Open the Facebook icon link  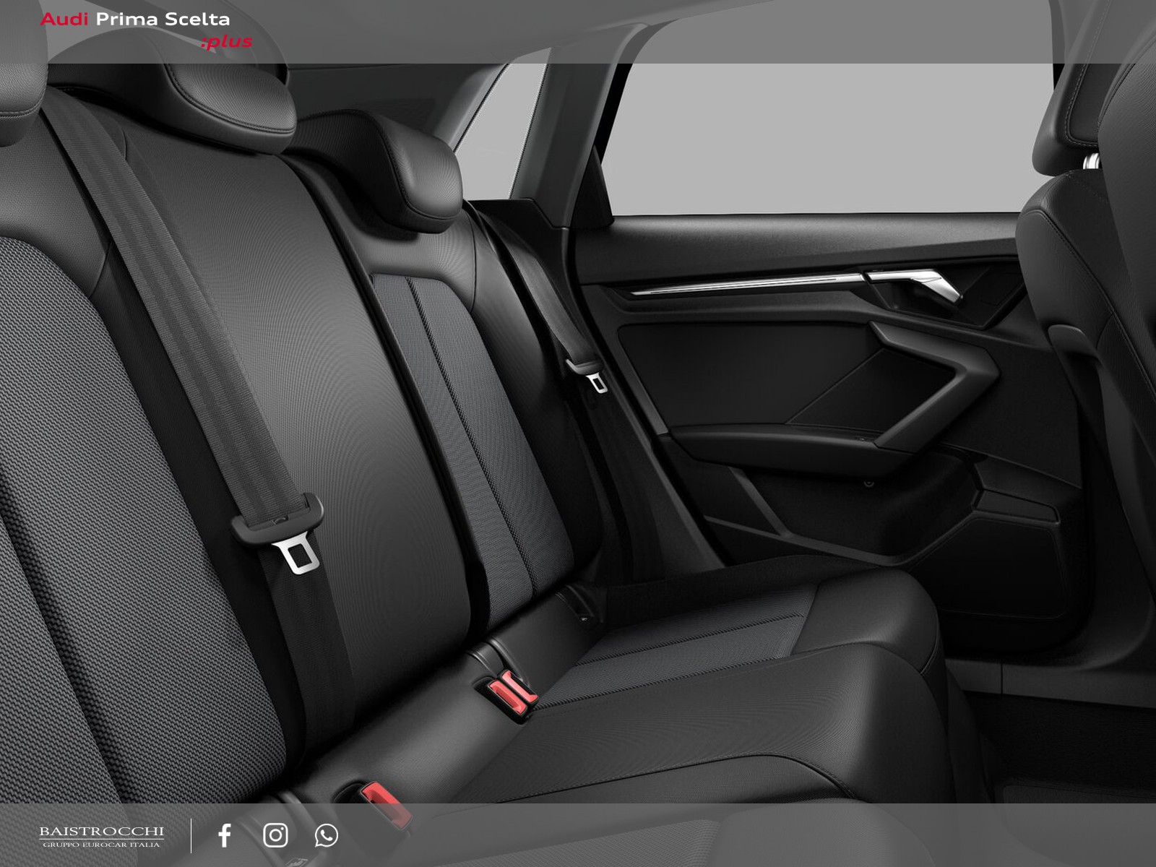click(225, 835)
